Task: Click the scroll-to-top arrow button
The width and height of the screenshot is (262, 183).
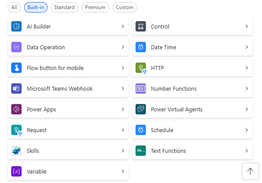Action: [250, 171]
